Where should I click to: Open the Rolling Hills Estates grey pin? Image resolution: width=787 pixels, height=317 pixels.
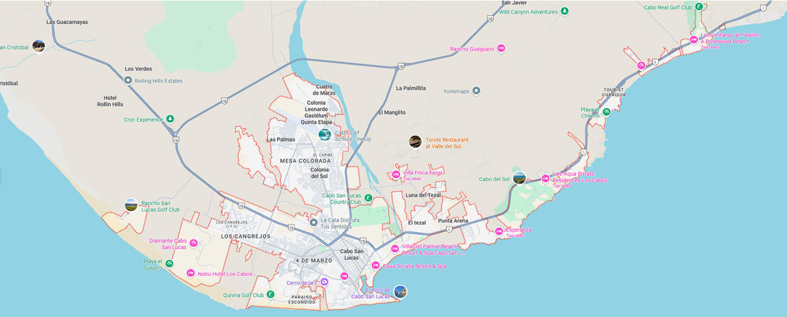[128, 80]
